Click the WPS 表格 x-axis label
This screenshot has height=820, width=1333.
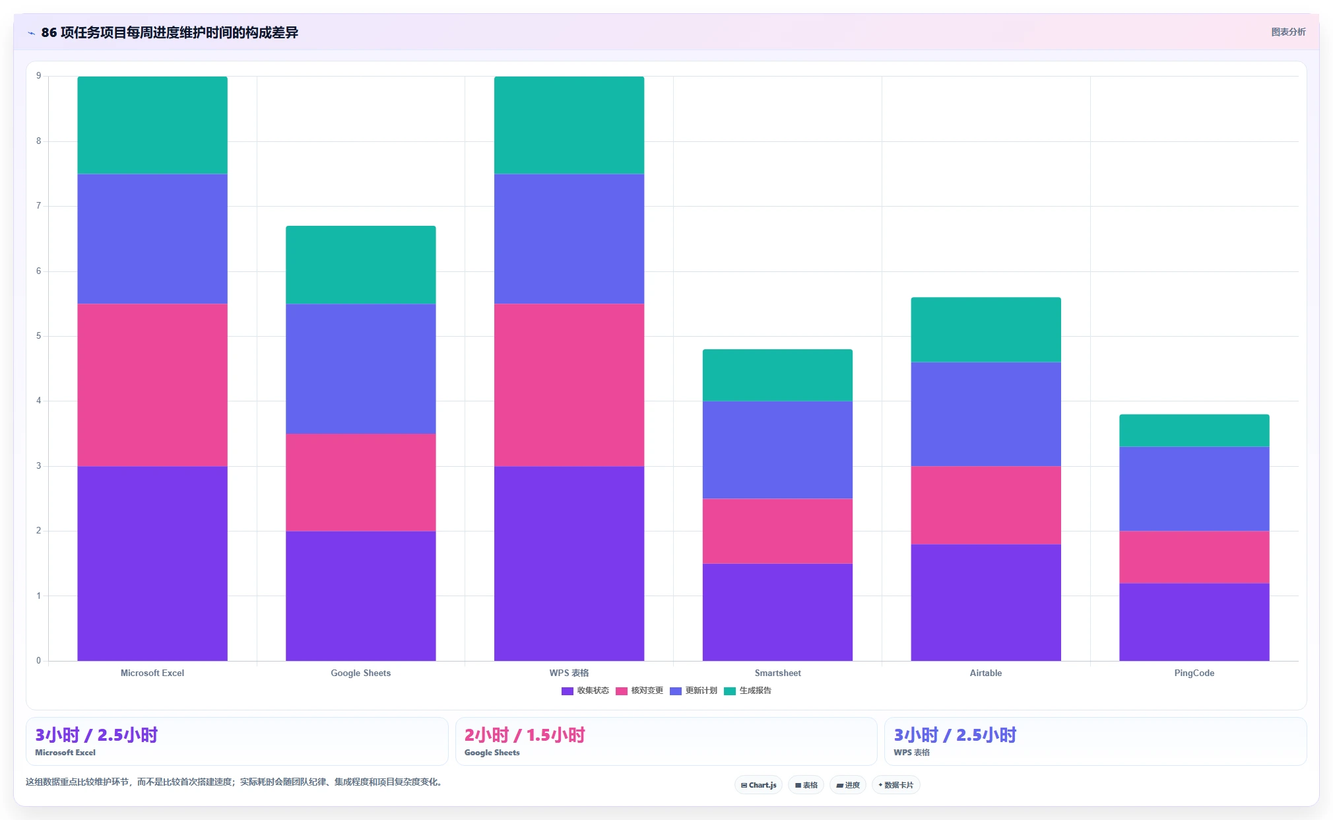(569, 673)
